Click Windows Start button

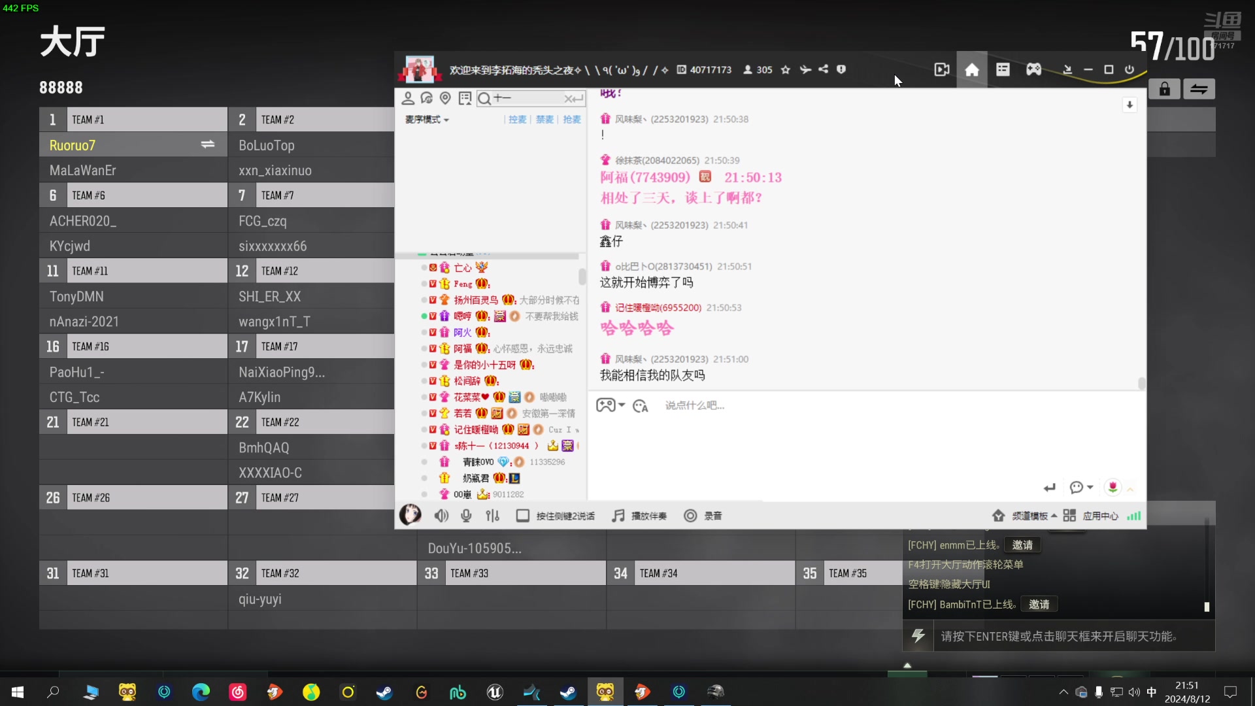tap(18, 692)
